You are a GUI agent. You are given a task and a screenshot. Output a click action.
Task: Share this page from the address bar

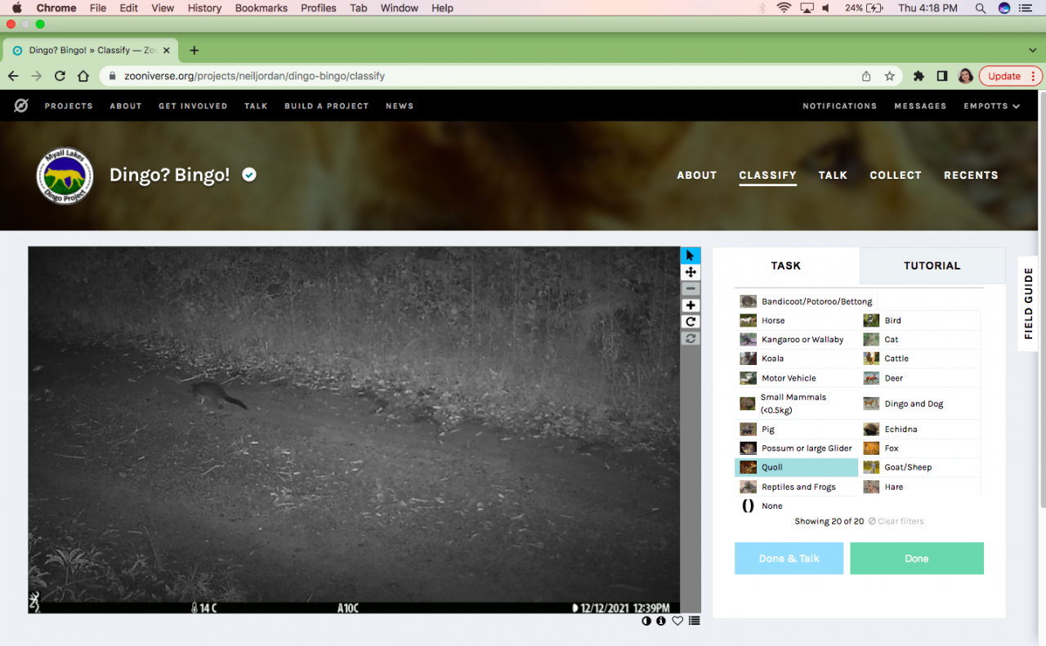pos(866,76)
